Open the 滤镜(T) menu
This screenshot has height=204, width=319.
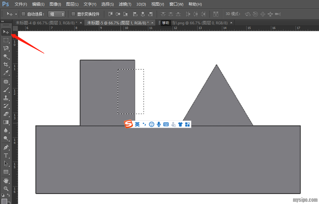(125, 4)
